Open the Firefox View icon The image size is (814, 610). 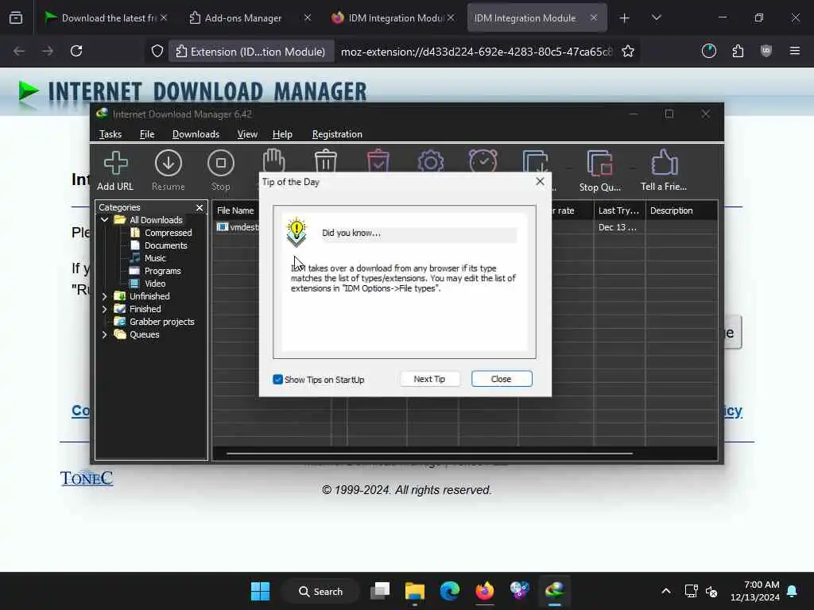coord(16,18)
